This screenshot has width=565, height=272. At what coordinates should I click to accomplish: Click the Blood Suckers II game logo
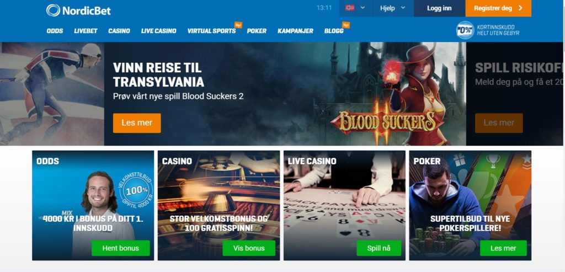pyautogui.click(x=387, y=122)
